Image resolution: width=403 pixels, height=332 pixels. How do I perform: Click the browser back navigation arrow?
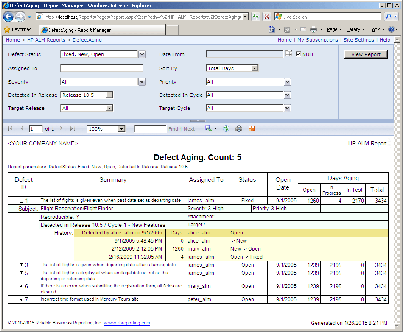pos(8,17)
